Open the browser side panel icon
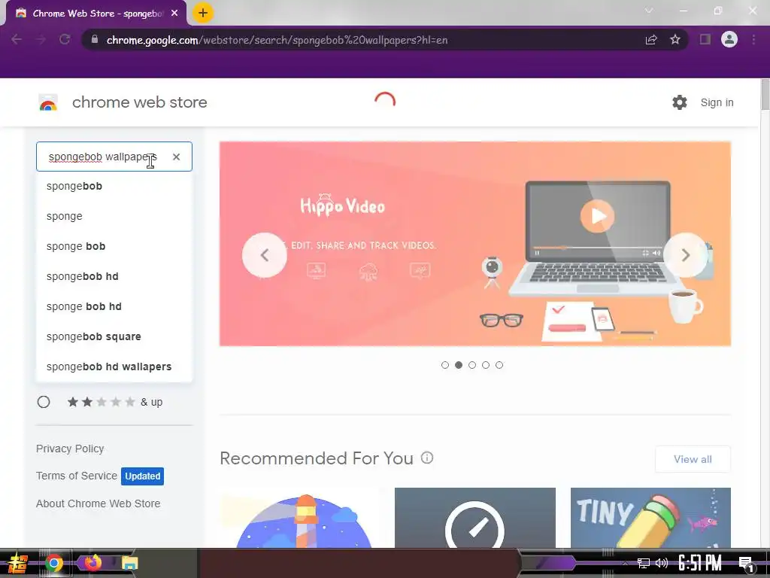 [705, 39]
